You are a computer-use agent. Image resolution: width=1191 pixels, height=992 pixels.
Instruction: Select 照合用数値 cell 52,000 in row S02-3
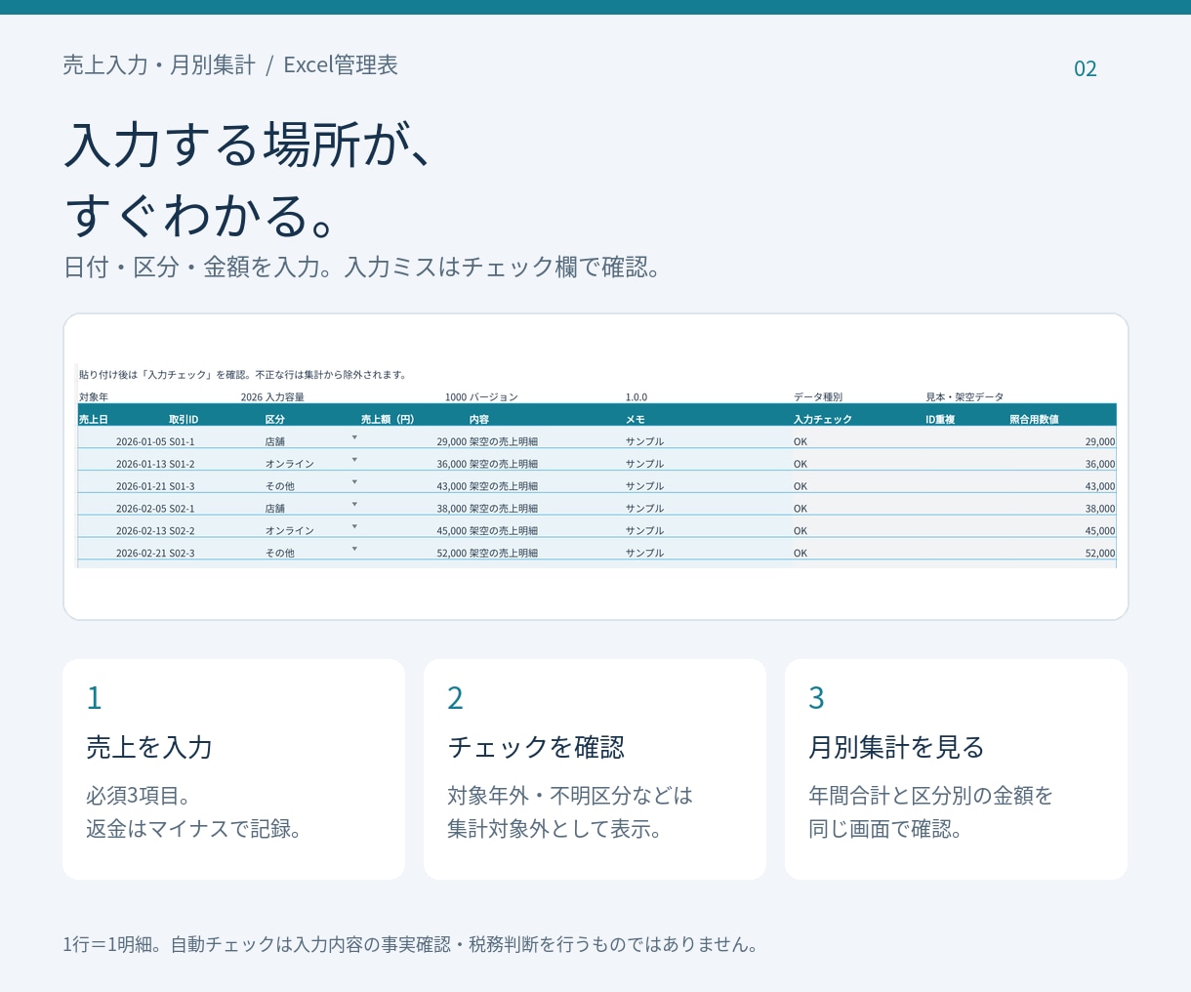tap(1100, 554)
